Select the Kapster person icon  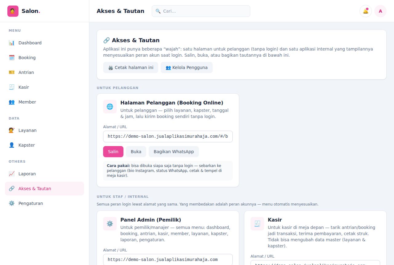[x=12, y=145]
